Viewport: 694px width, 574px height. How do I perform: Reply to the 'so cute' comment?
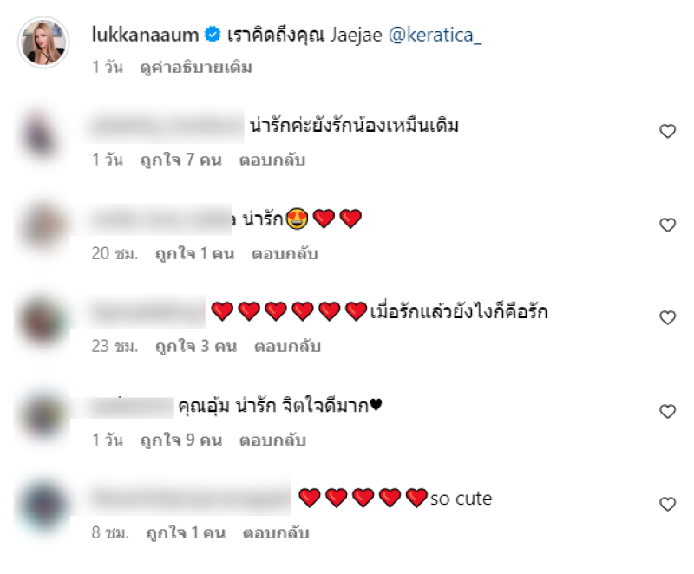[276, 533]
